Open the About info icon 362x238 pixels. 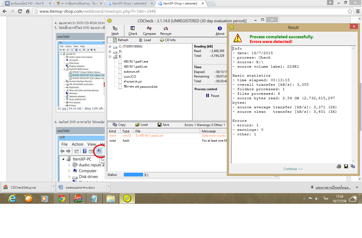(220, 30)
